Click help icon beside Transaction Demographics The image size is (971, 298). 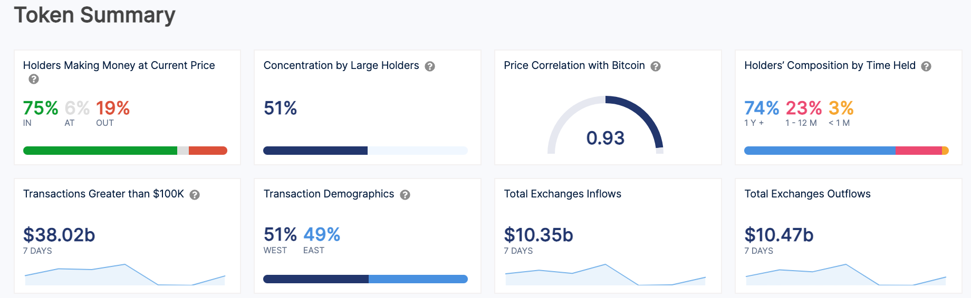[x=405, y=195]
